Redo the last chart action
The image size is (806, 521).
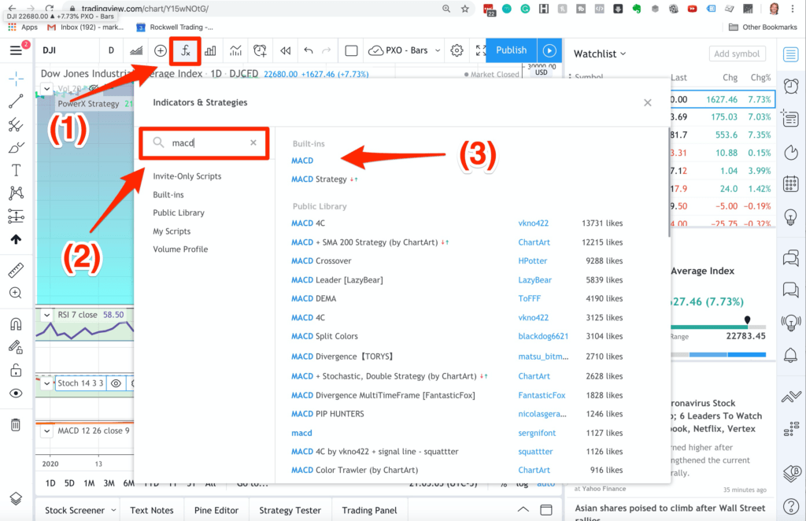click(326, 50)
